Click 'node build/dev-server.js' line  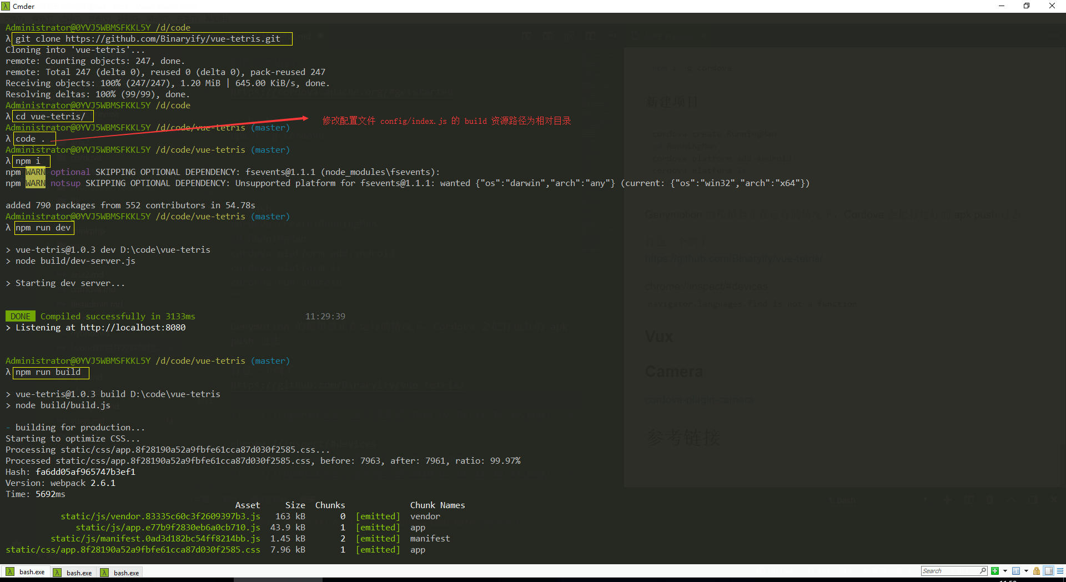71,261
